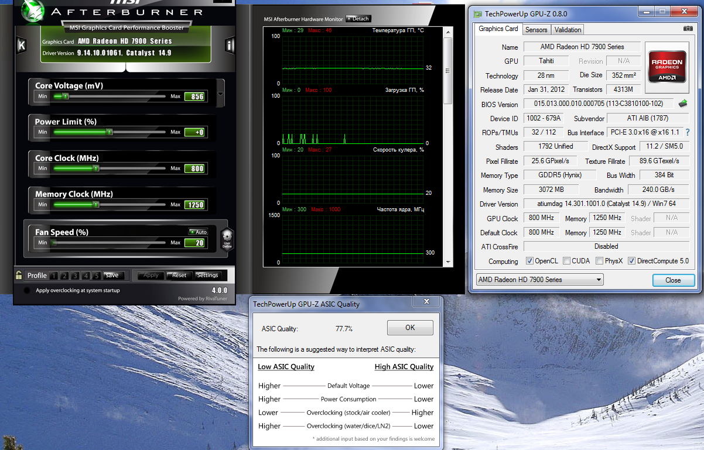
Task: Click the Apply button in Afterburner
Action: (151, 275)
